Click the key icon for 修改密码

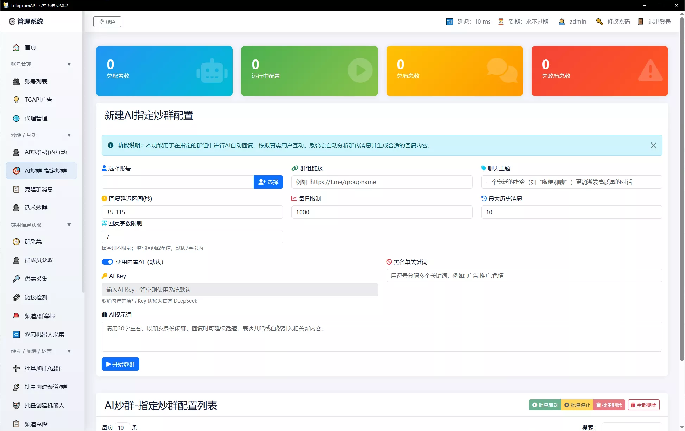click(x=599, y=22)
